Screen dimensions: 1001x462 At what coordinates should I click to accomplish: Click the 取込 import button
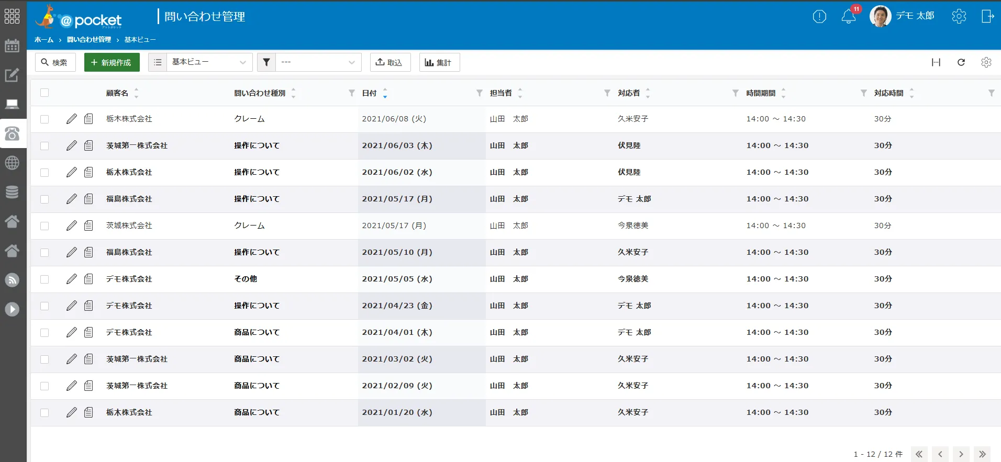pos(390,62)
